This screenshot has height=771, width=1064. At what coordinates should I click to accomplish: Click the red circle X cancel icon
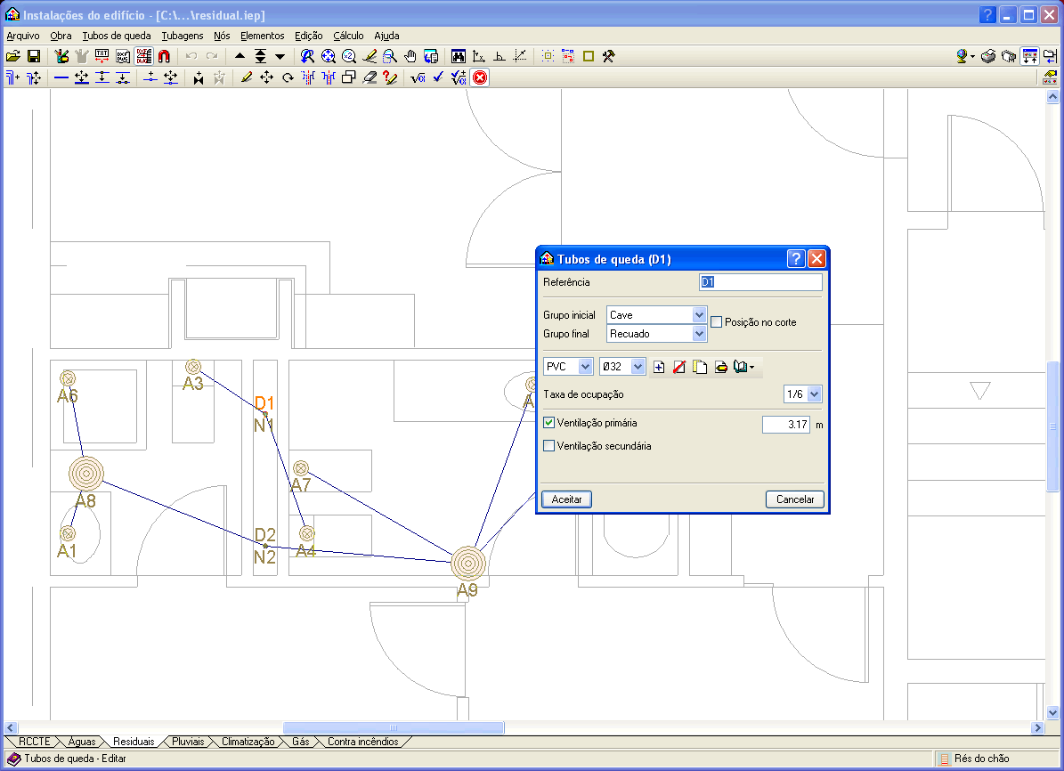pyautogui.click(x=480, y=78)
